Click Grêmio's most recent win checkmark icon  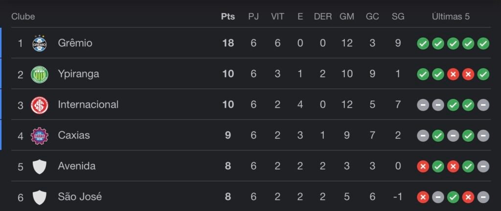click(x=483, y=43)
